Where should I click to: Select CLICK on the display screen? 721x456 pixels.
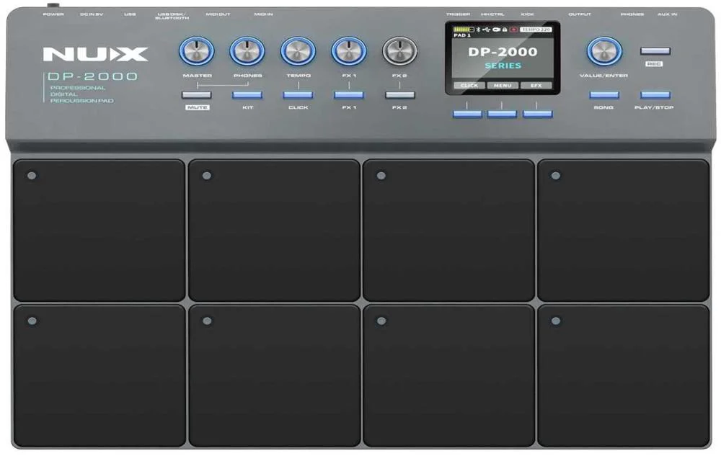pos(469,86)
